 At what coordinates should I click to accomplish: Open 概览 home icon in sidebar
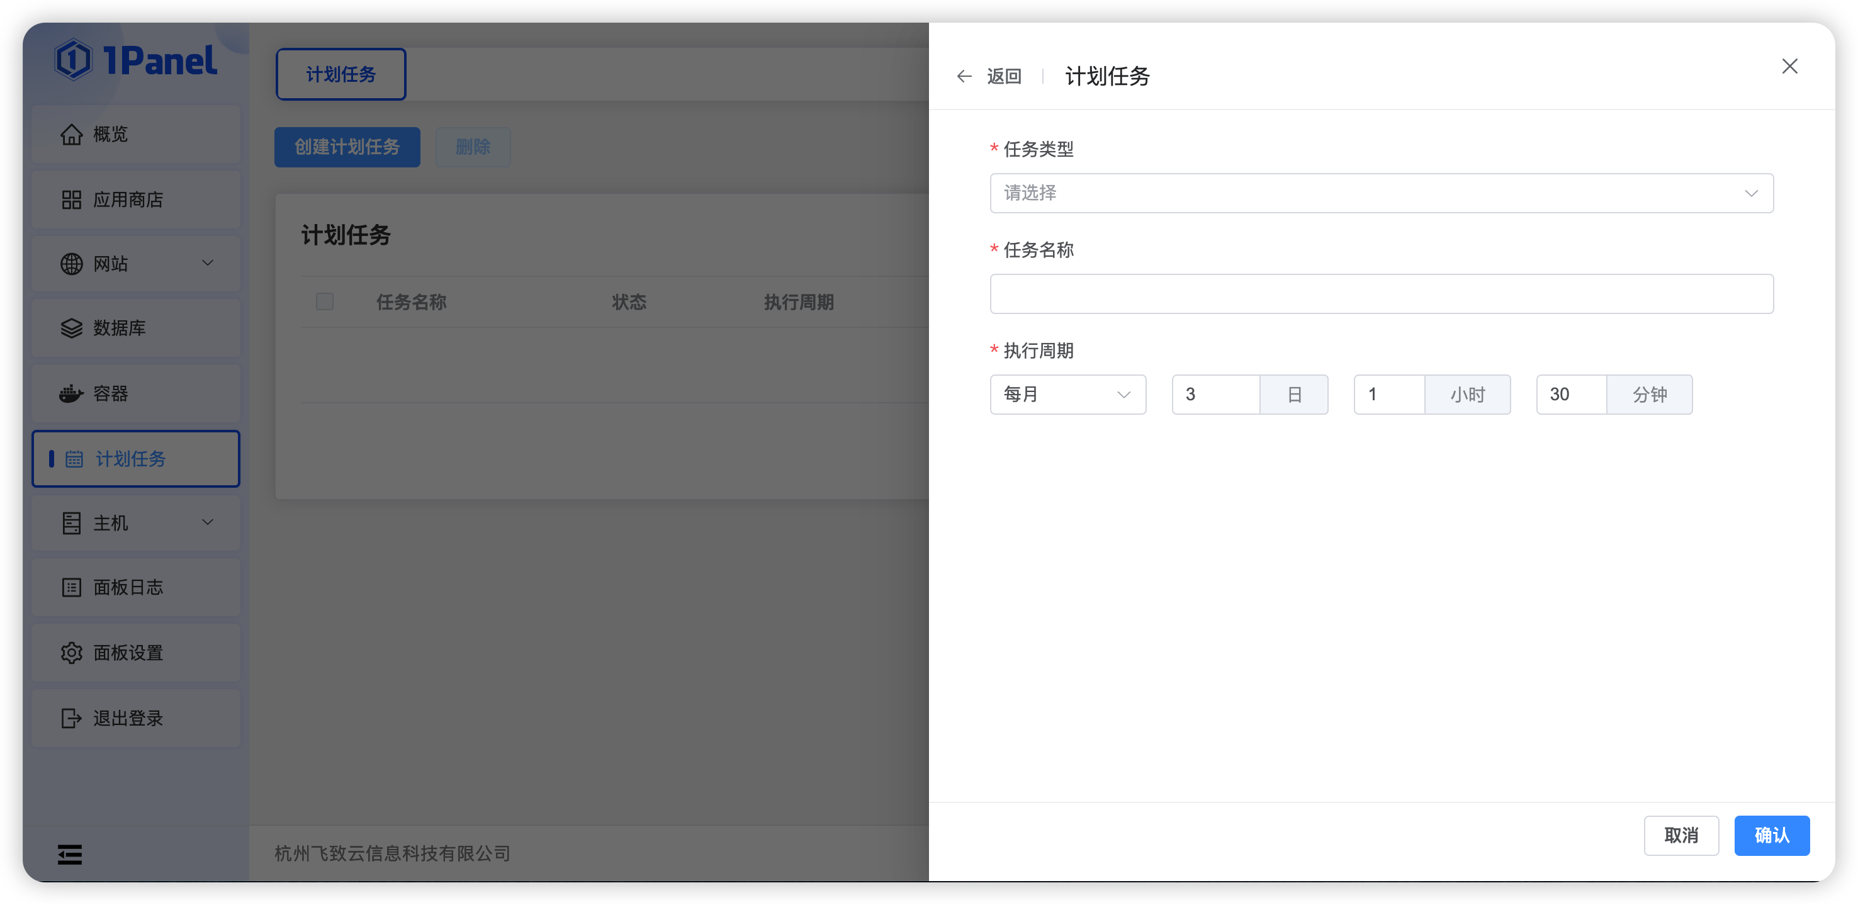pyautogui.click(x=71, y=134)
